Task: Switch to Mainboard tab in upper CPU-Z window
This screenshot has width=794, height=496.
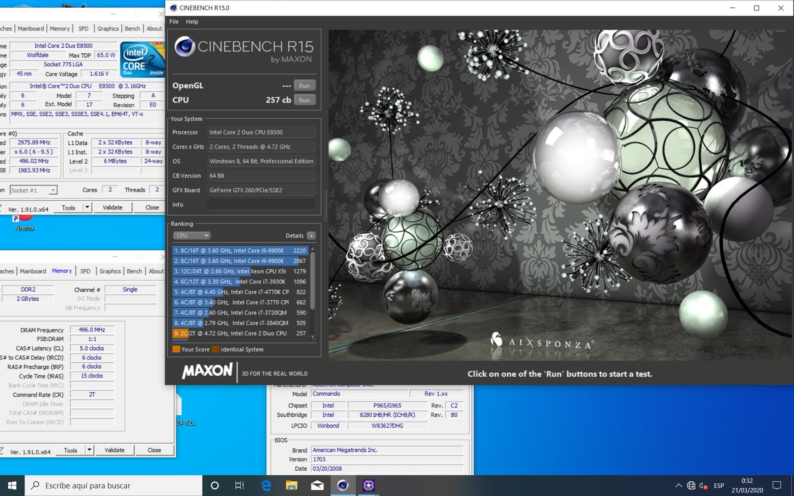Action: 31,28
